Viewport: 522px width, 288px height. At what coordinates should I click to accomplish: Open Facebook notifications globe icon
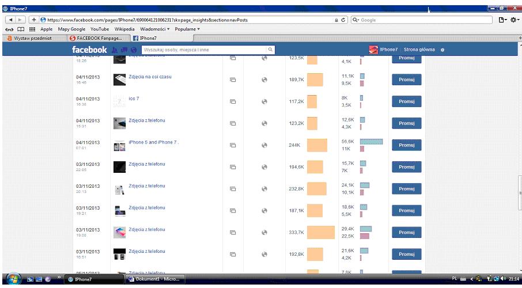point(134,50)
